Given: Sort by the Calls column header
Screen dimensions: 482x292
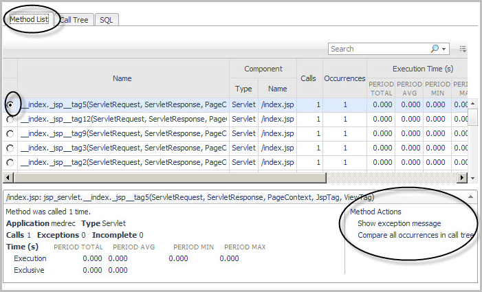Looking at the screenshot, I should 308,78.
